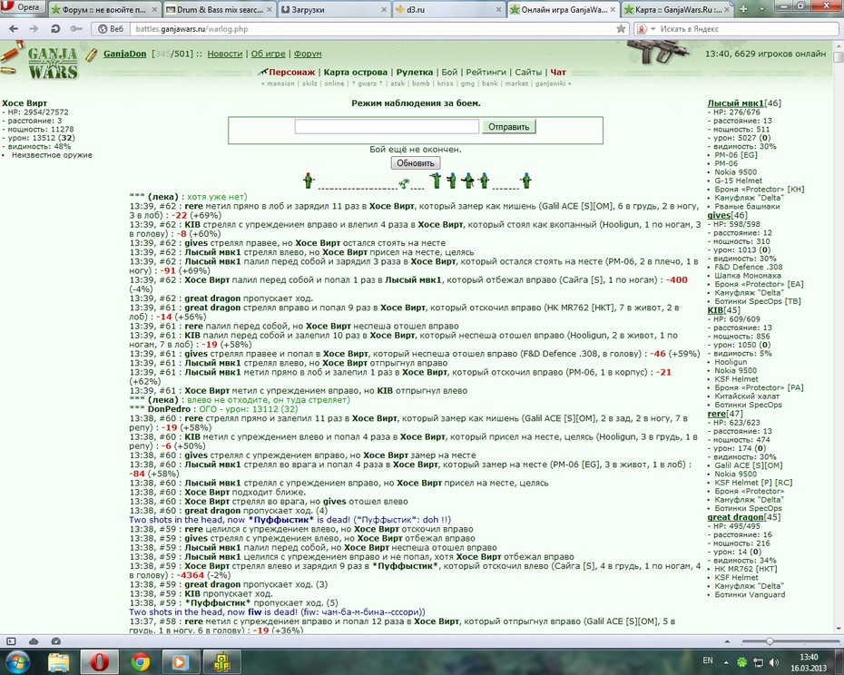Click the Обновить button
The width and height of the screenshot is (844, 675).
(x=415, y=163)
